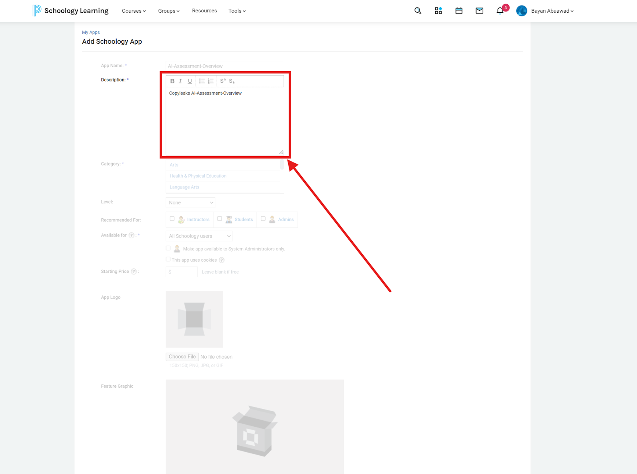Viewport: 637px width, 474px height.
Task: Open the notifications bell icon
Action: coord(500,11)
